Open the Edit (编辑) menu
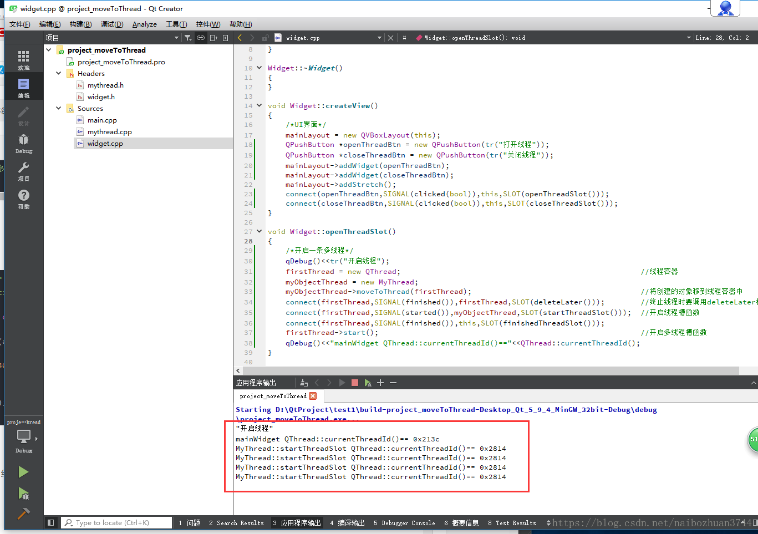Image resolution: width=758 pixels, height=534 pixels. tap(50, 24)
